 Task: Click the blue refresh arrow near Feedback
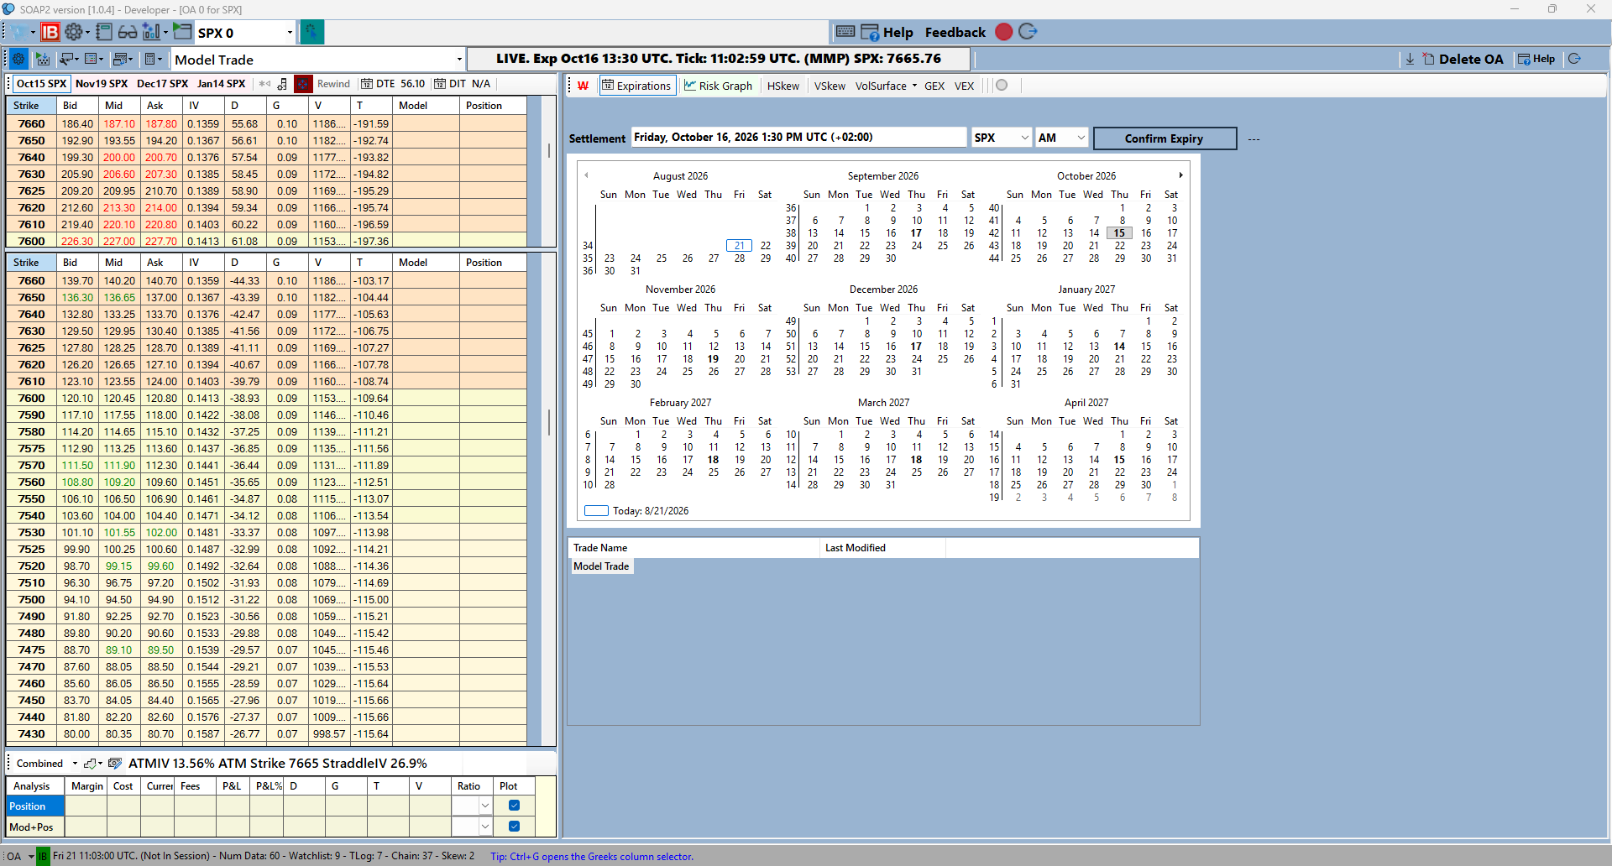(x=1028, y=32)
